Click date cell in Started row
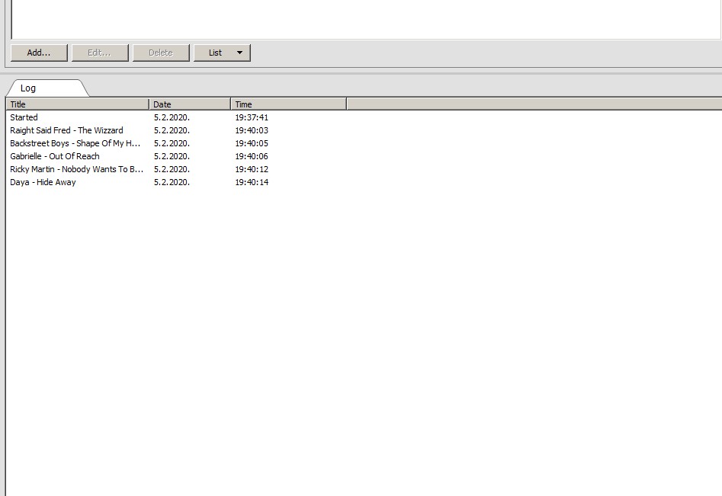Viewport: 722px width, 496px height. [172, 117]
